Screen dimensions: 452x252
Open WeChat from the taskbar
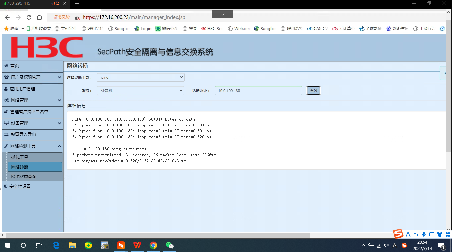click(x=170, y=245)
